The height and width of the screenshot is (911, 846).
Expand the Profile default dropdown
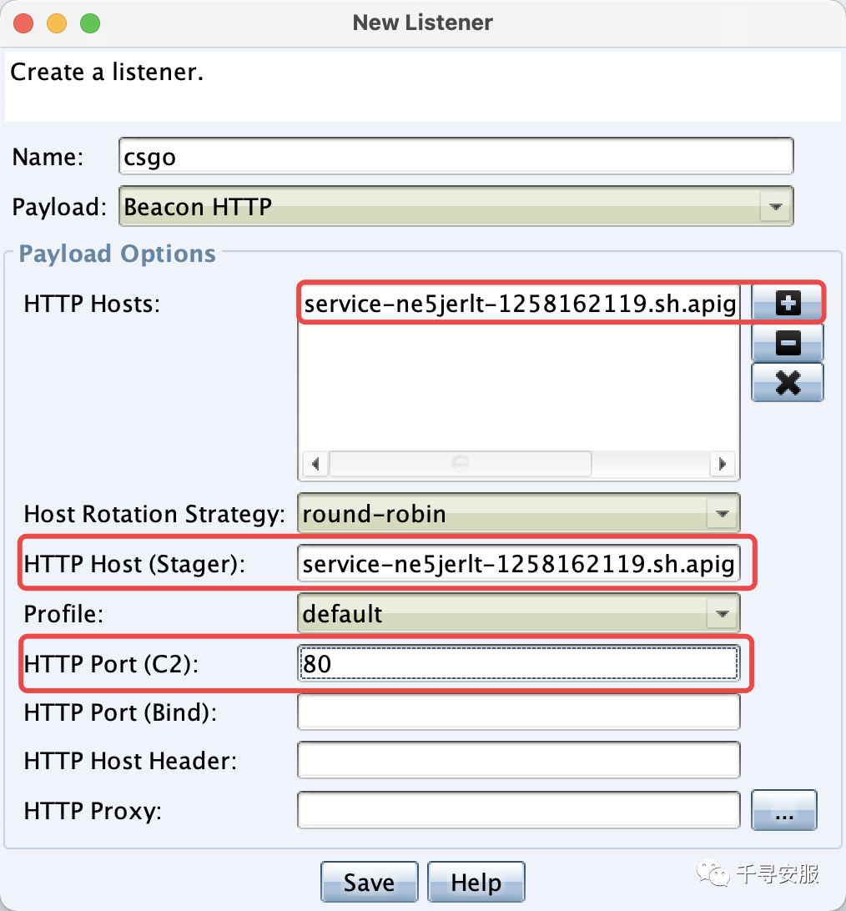click(x=723, y=613)
